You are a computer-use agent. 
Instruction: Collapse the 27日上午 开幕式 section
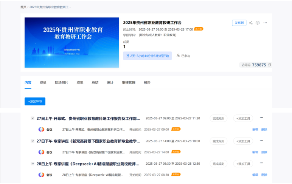point(33,118)
